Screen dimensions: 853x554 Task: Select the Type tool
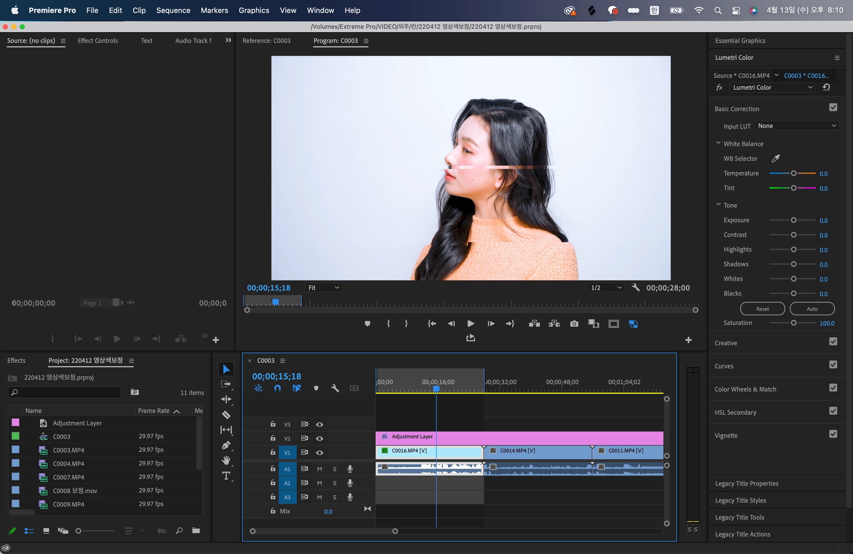point(226,476)
